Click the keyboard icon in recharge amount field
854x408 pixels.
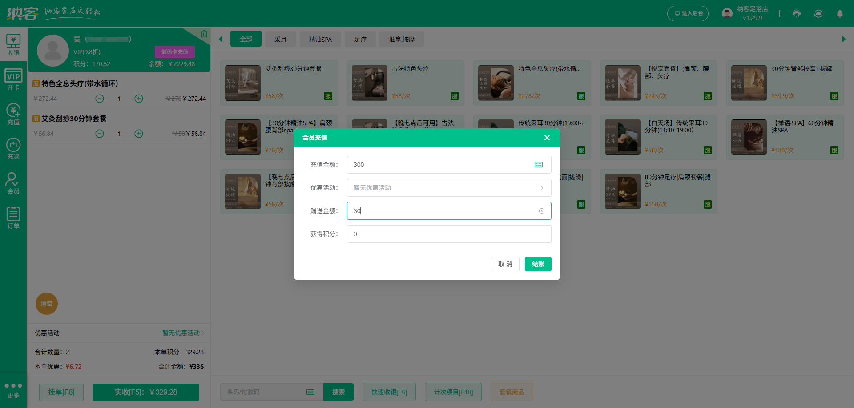(538, 165)
